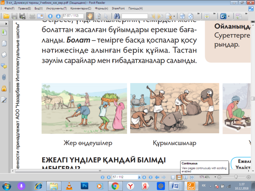This screenshot has height=191, width=255.
Task: Open the Signatures panel icon in sidebar
Action: coord(4,100)
